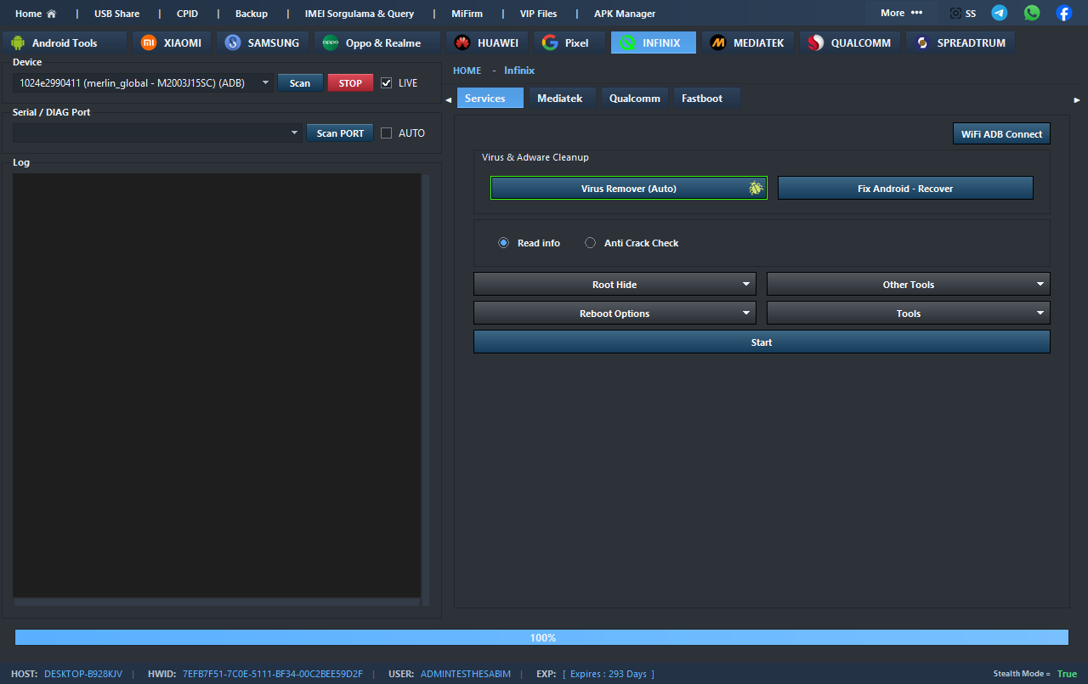
Task: Enable the AUTO port checkbox
Action: (387, 133)
